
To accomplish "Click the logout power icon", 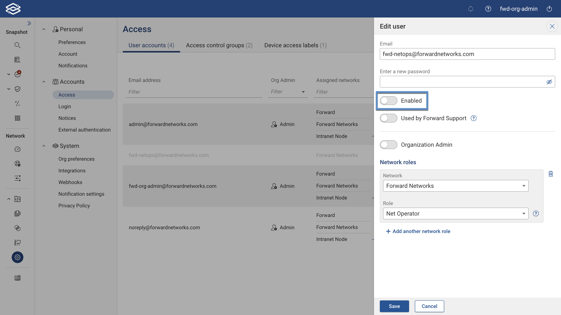I will [549, 9].
